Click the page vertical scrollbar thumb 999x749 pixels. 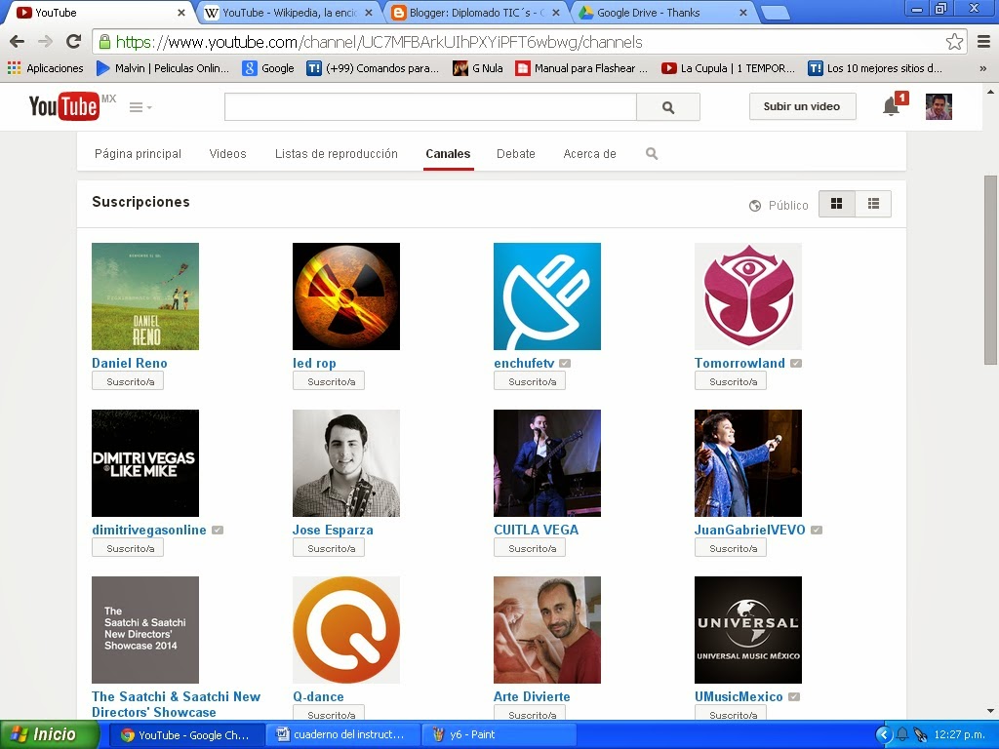point(990,269)
